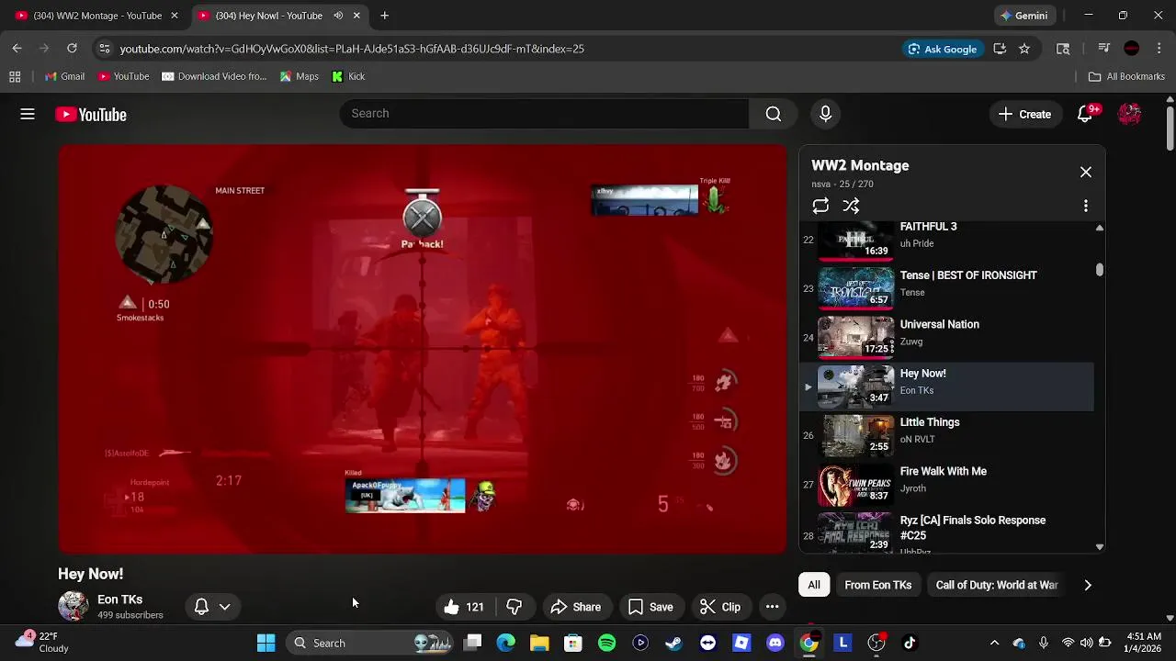Start voice search with the microphone icon

pyautogui.click(x=825, y=114)
